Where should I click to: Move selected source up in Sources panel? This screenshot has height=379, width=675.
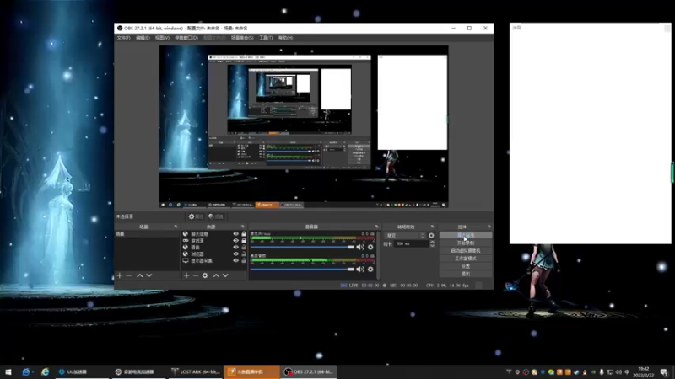[x=216, y=275]
